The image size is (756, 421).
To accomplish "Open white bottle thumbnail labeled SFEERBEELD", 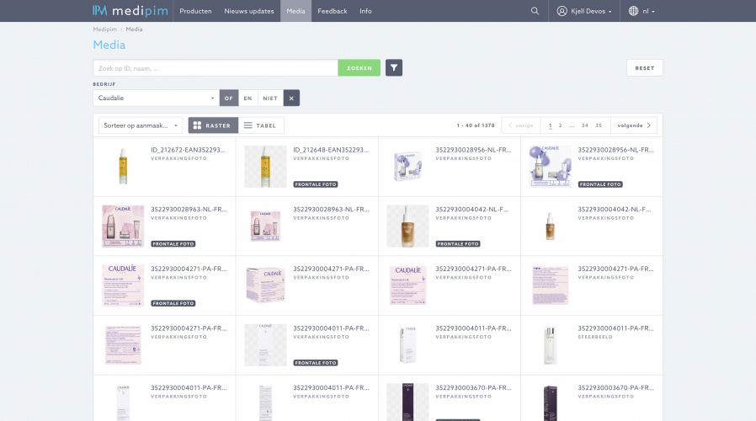I will pyautogui.click(x=550, y=345).
